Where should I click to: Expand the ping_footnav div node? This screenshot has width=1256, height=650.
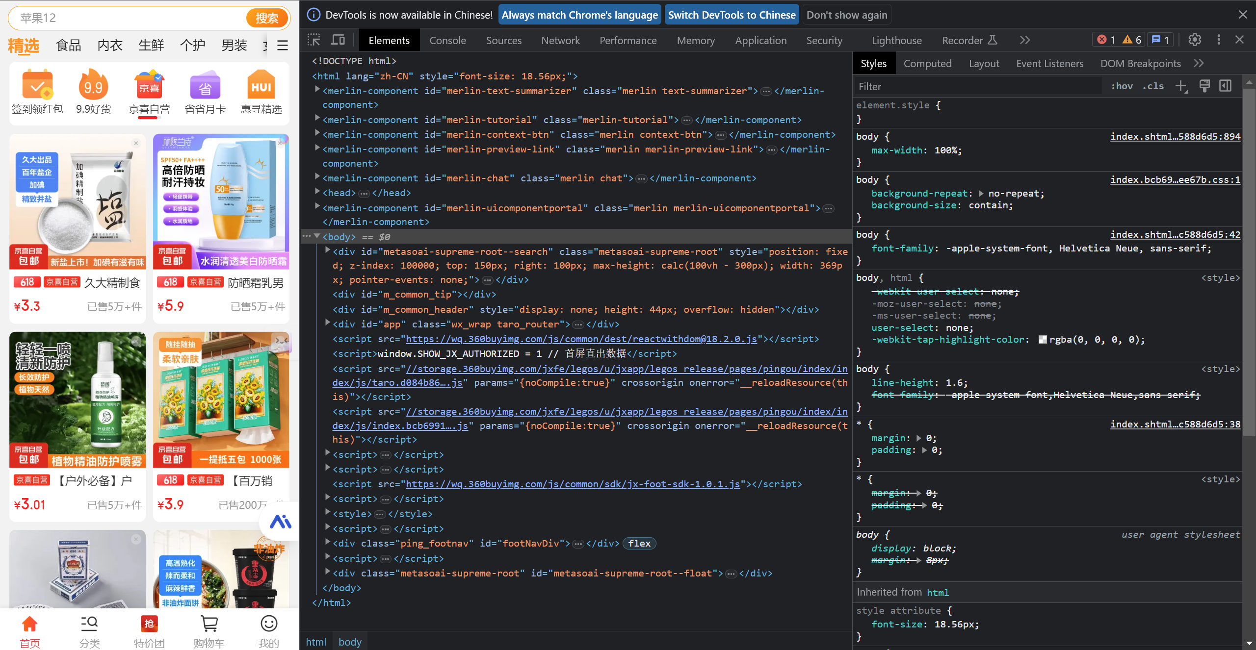click(328, 542)
